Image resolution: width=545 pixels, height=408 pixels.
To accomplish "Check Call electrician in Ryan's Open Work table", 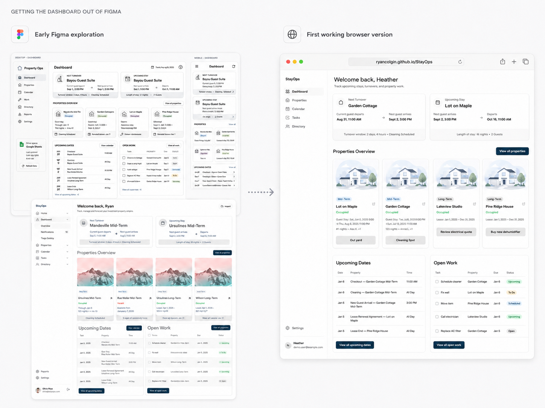I will (x=149, y=372).
